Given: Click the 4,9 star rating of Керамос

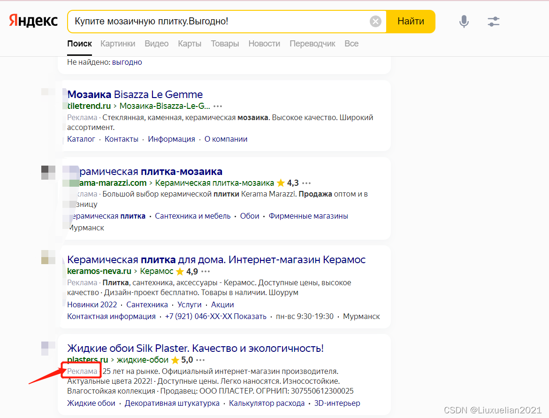Looking at the screenshot, I should tap(187, 271).
